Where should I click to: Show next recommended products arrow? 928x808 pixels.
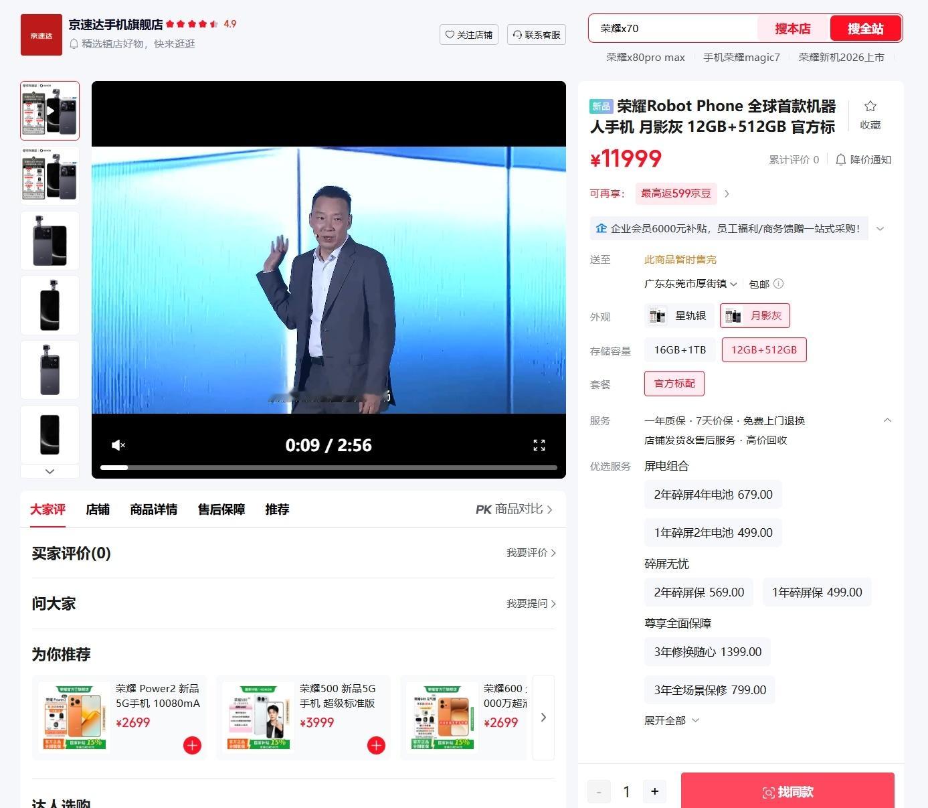[543, 718]
